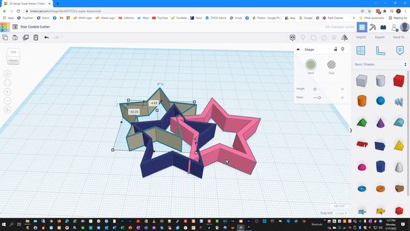
Task: Toggle hide selected lightbulb in Shape panel
Action: tap(343, 49)
